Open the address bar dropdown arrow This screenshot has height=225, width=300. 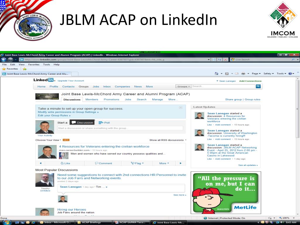[x=209, y=59]
